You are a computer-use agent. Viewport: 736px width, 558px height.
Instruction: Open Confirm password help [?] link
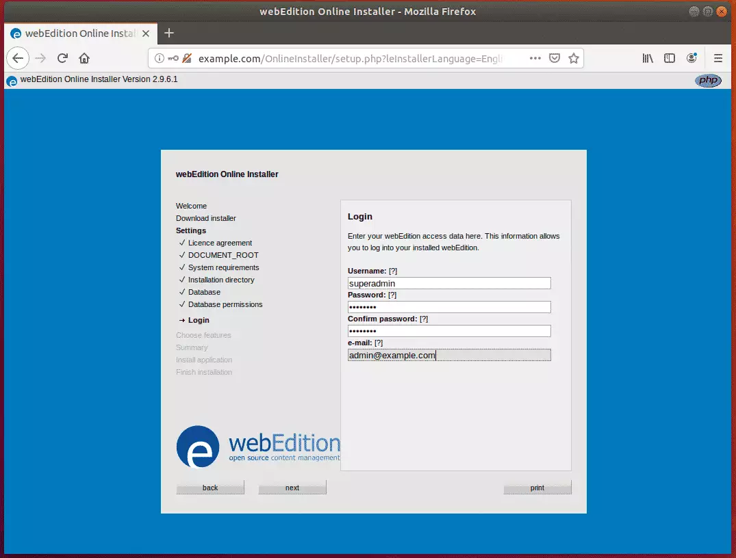[423, 319]
